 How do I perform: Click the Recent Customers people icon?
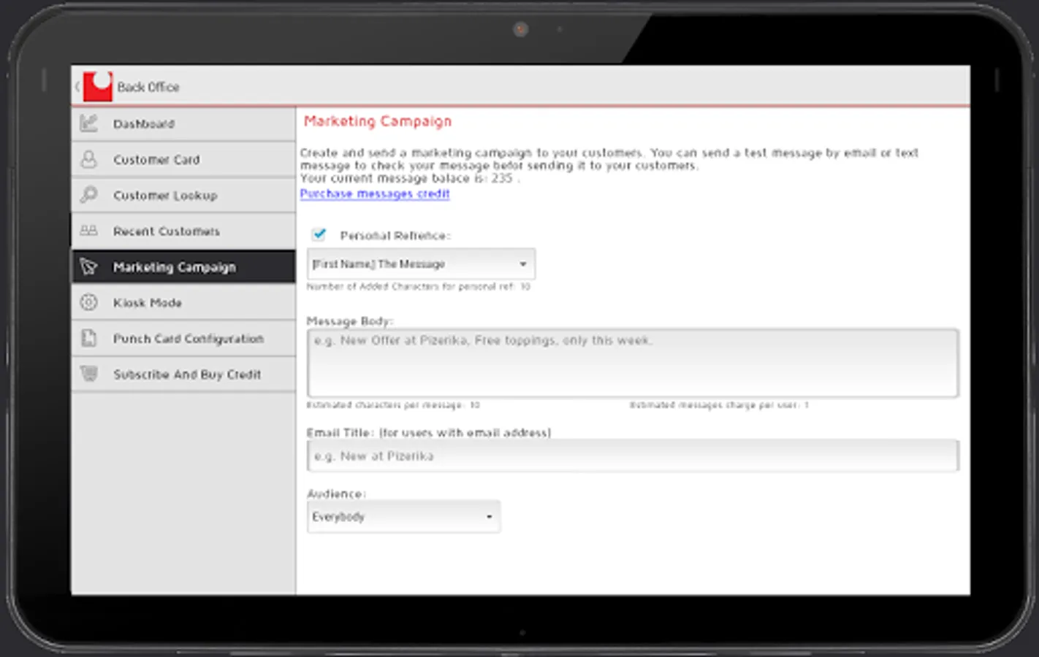[88, 231]
